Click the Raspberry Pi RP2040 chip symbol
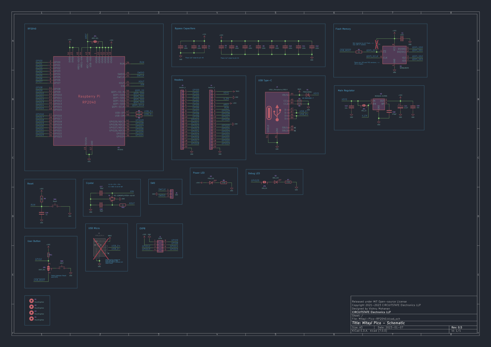The width and height of the screenshot is (491, 347). click(89, 101)
